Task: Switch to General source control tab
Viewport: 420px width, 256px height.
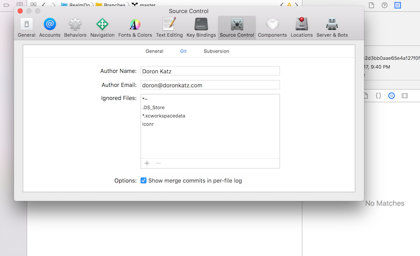Action: point(154,51)
